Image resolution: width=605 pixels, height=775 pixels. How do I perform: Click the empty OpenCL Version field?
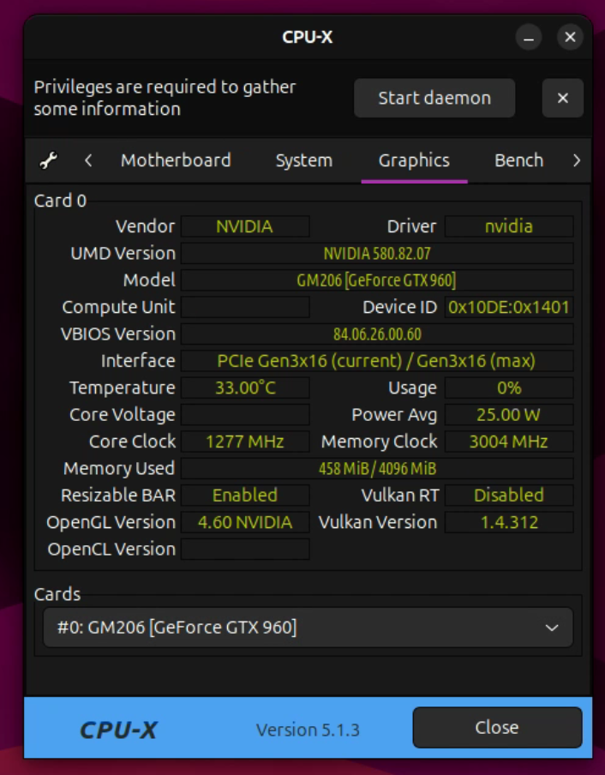coord(245,550)
